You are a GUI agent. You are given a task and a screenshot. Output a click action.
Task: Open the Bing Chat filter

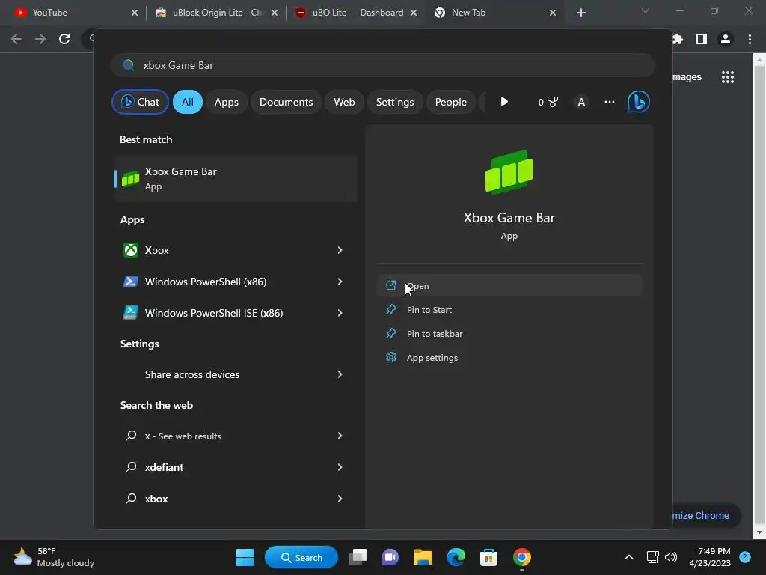140,102
